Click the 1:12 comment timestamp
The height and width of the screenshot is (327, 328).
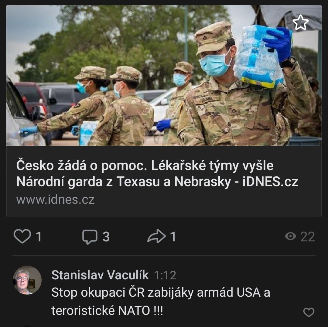tap(165, 275)
